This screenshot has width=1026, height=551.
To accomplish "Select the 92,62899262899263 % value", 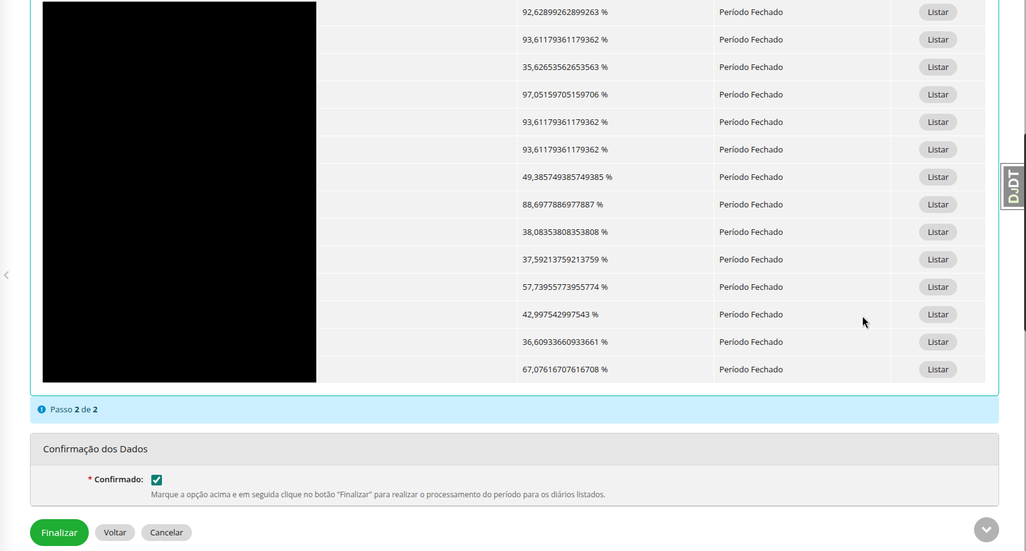I will point(565,12).
